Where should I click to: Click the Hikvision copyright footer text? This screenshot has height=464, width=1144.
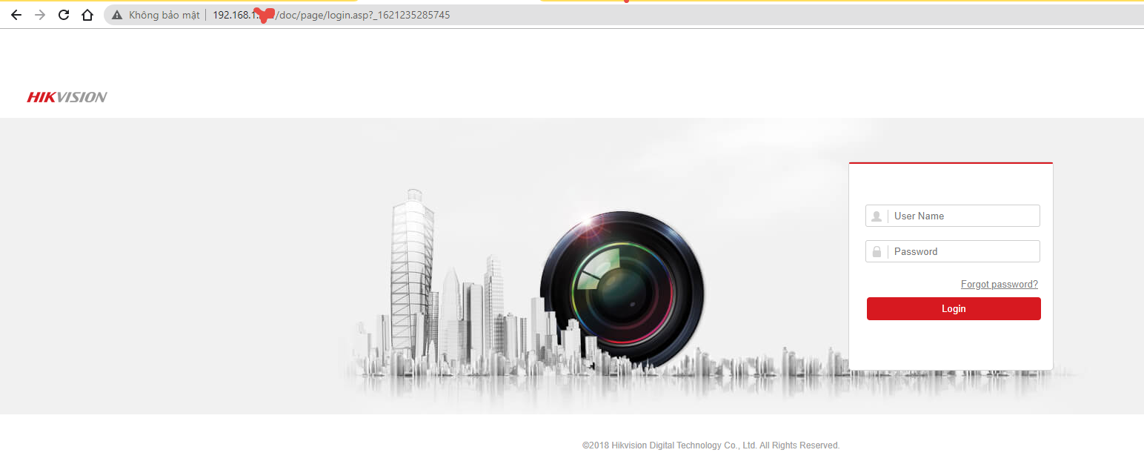pos(711,445)
